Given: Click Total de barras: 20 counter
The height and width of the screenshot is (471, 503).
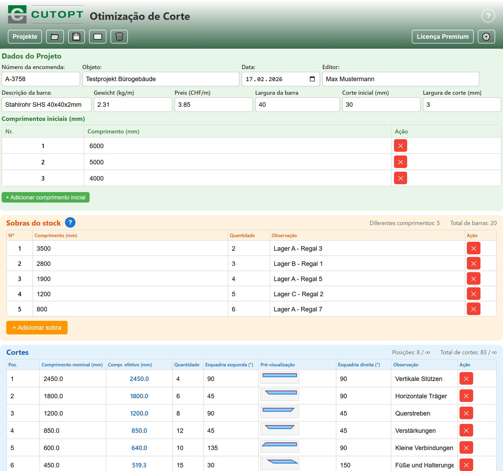Looking at the screenshot, I should click(x=473, y=223).
